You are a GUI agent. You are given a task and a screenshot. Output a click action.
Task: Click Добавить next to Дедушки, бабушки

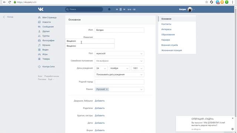[100, 101]
